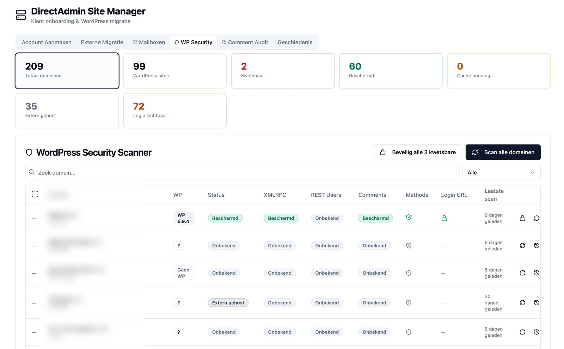
Task: Click the green shield icon under Methode
Action: coord(409,218)
